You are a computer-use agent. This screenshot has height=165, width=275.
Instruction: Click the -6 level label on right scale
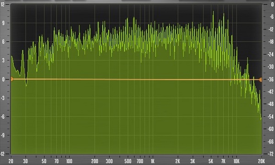coord(272,16)
